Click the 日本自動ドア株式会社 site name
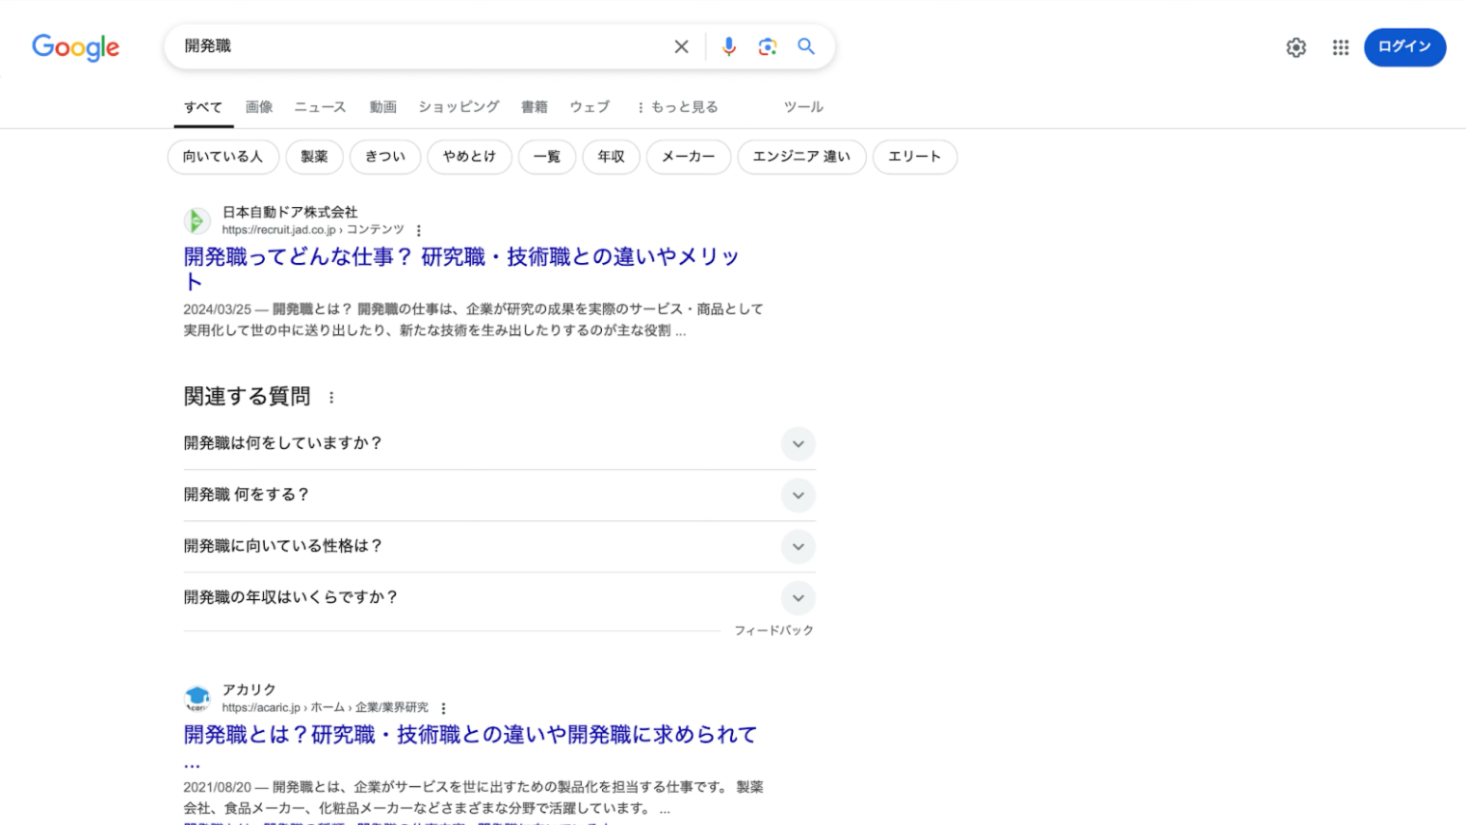Image resolution: width=1466 pixels, height=825 pixels. (290, 213)
